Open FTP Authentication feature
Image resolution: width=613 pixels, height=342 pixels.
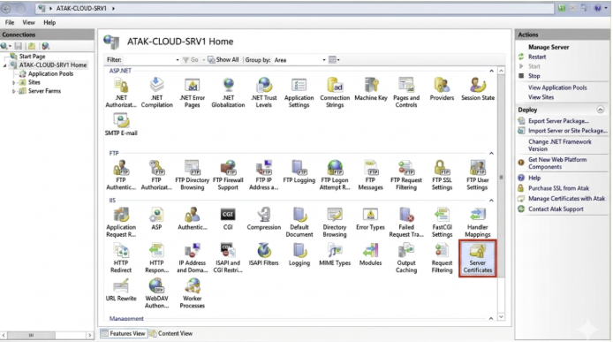[121, 175]
